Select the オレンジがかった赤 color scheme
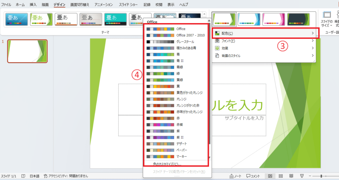 tap(176, 106)
